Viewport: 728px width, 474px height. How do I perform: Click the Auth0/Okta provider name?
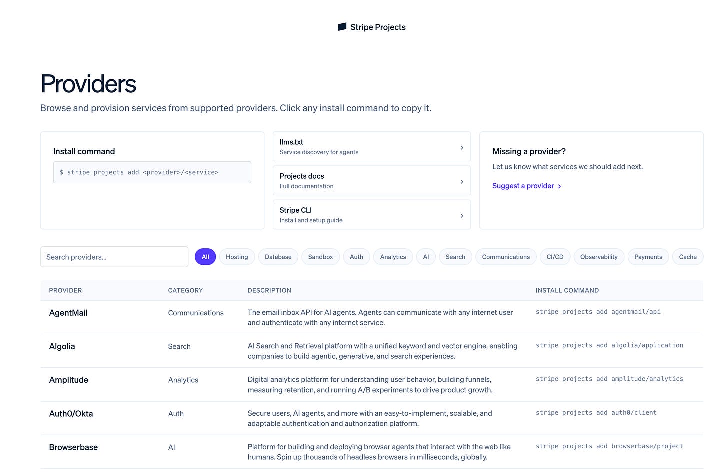tap(71, 414)
